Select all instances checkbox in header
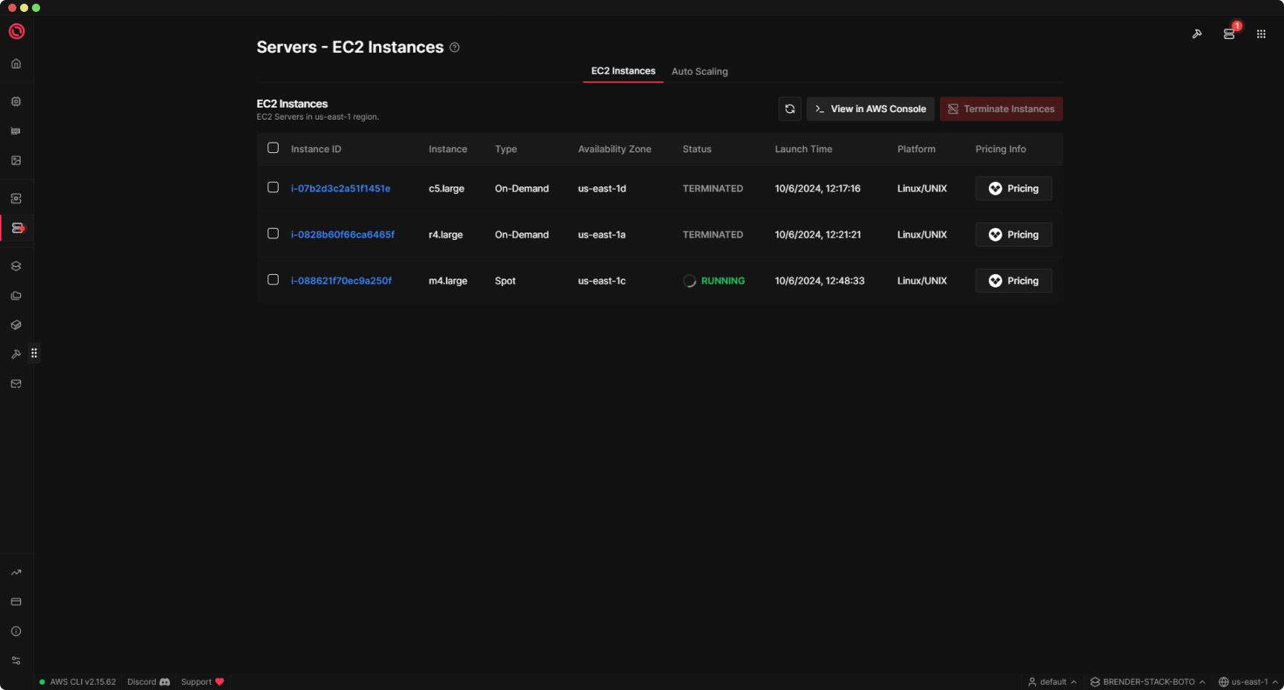The height and width of the screenshot is (690, 1284). 273,148
